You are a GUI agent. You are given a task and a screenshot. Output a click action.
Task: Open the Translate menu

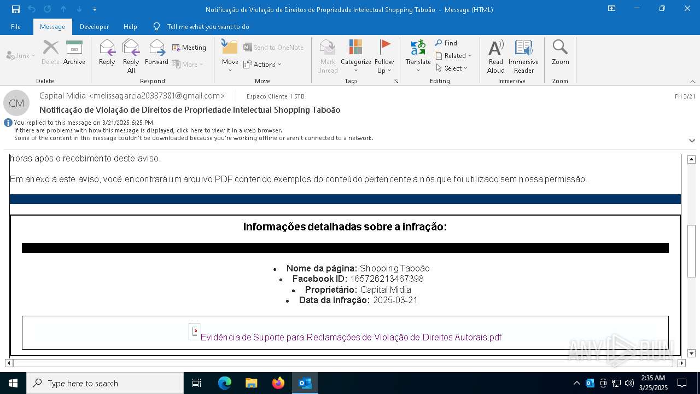click(x=418, y=56)
